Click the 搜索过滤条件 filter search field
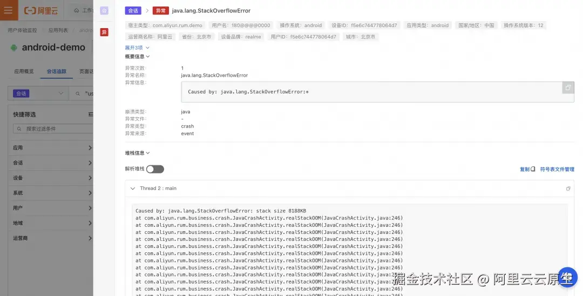This screenshot has width=583, height=296. coord(53,129)
